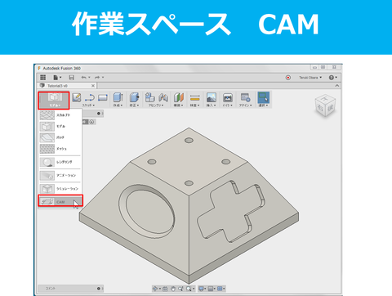Open the Viewports layout icon
The width and height of the screenshot is (392, 296).
pos(220,289)
